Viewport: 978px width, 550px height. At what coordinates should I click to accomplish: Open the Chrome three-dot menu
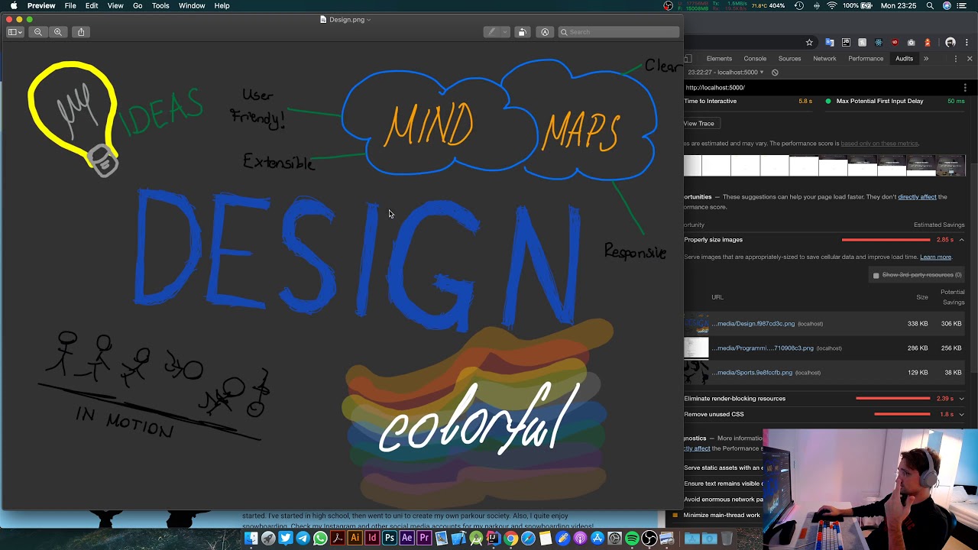967,43
